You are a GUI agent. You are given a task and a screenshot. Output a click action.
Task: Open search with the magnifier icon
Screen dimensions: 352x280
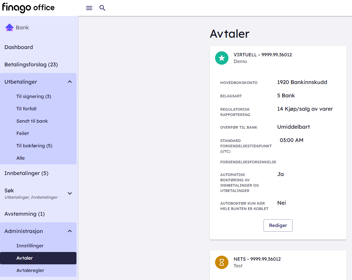(103, 8)
